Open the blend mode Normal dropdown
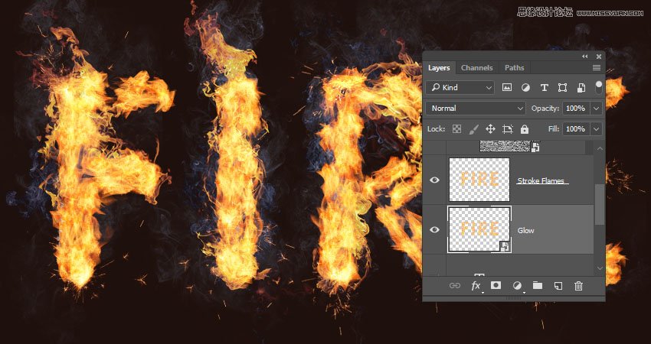Viewport: 651px width, 344px height. click(x=476, y=109)
